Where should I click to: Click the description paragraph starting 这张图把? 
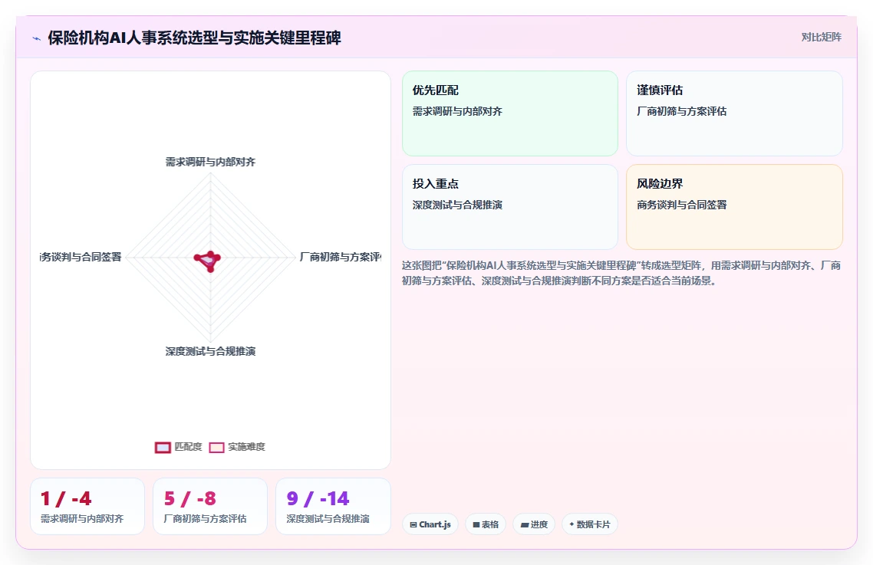tap(621, 273)
